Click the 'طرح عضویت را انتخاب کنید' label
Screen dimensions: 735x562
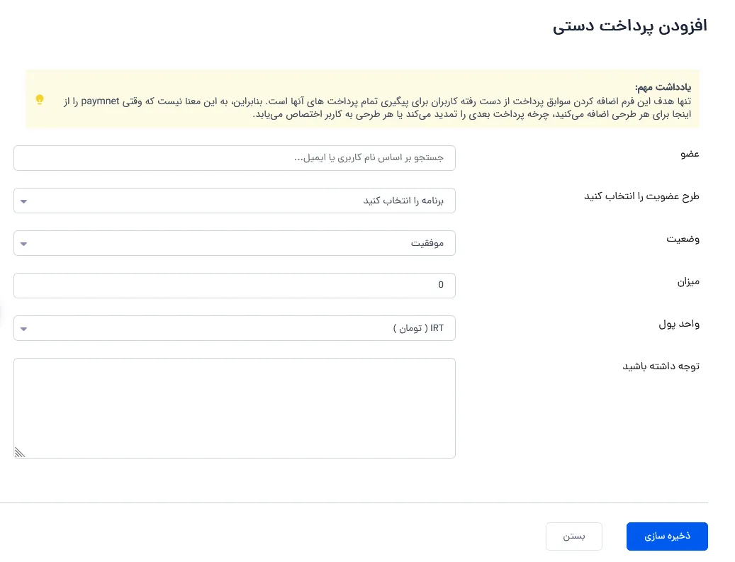pyautogui.click(x=641, y=196)
